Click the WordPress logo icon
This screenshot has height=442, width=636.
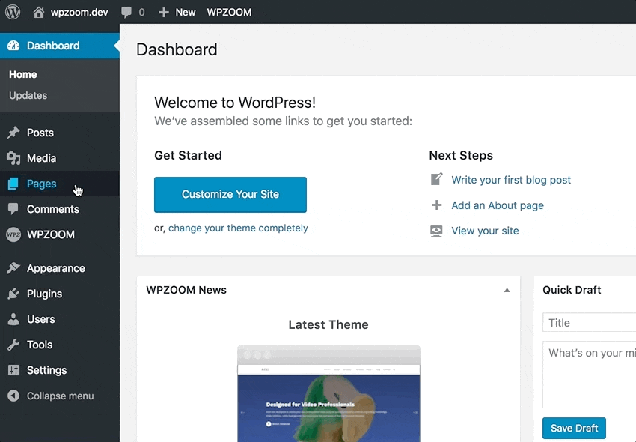coord(13,12)
